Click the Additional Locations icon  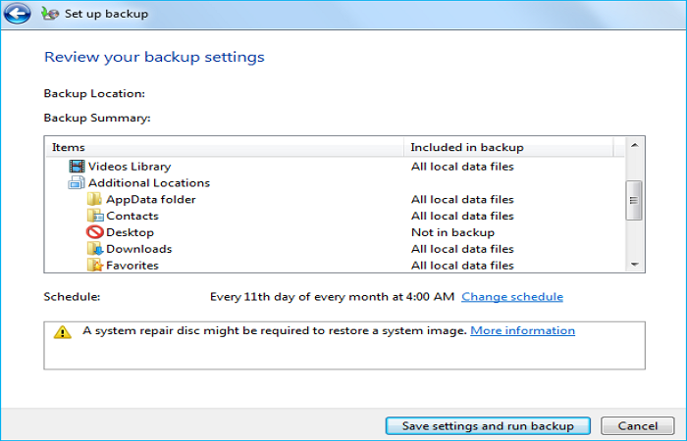(x=77, y=183)
